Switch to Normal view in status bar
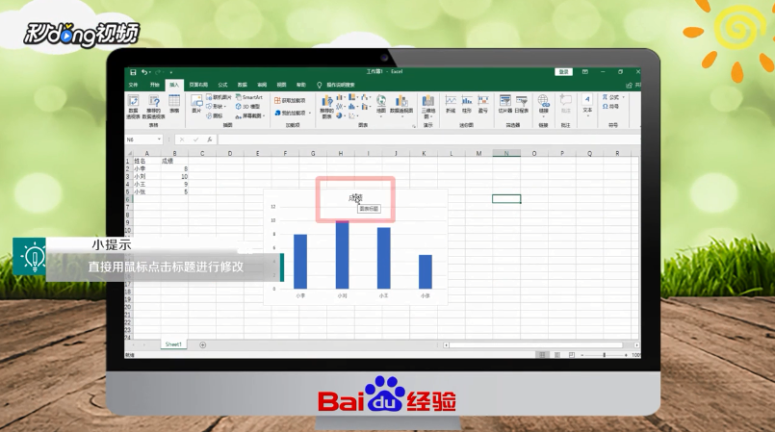 point(542,355)
